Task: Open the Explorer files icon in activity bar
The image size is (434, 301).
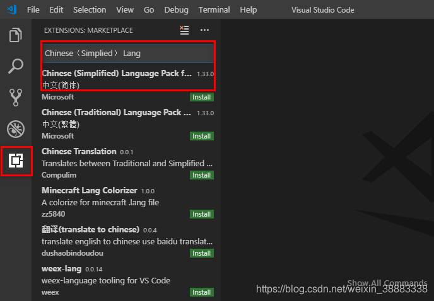Action: coord(16,35)
